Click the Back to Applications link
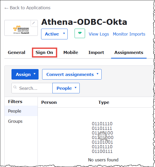Viewport: 155px width, 167px height. pos(27,8)
